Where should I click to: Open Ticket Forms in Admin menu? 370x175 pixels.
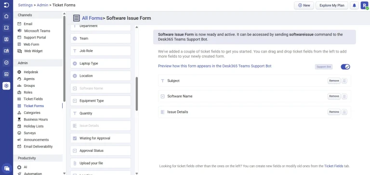tap(34, 106)
